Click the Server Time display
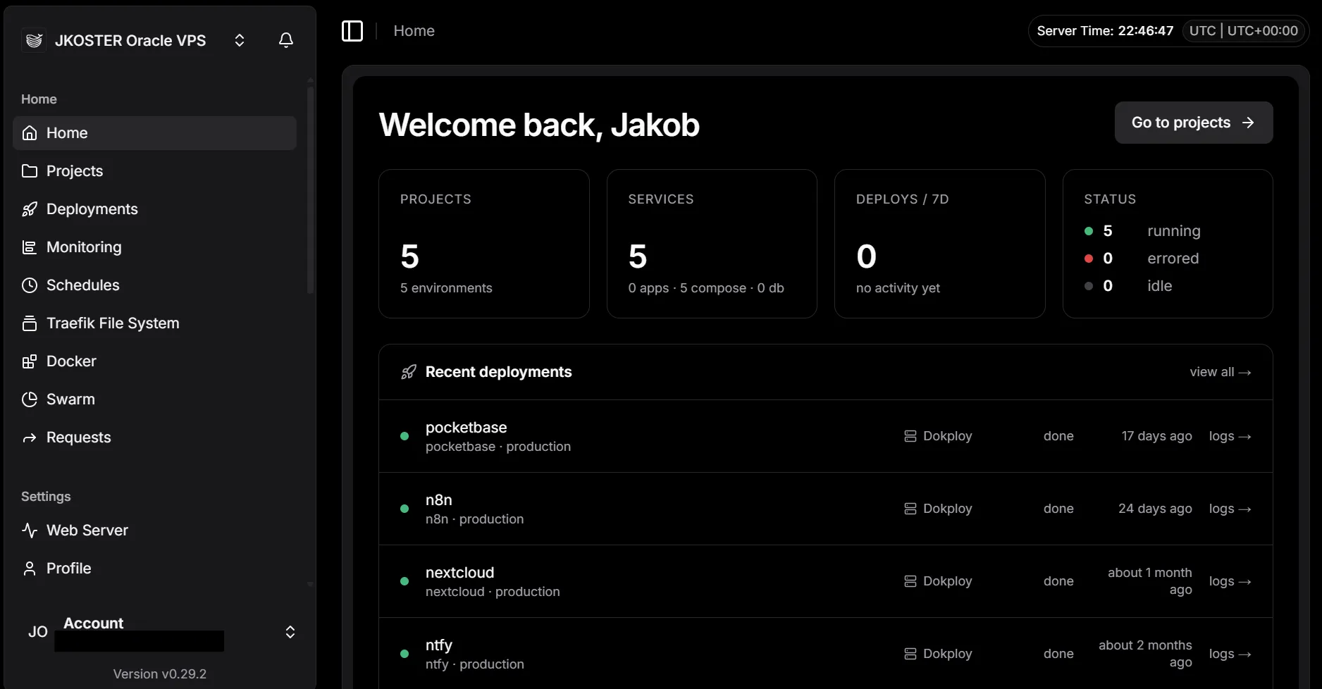This screenshot has width=1322, height=689. coord(1105,31)
